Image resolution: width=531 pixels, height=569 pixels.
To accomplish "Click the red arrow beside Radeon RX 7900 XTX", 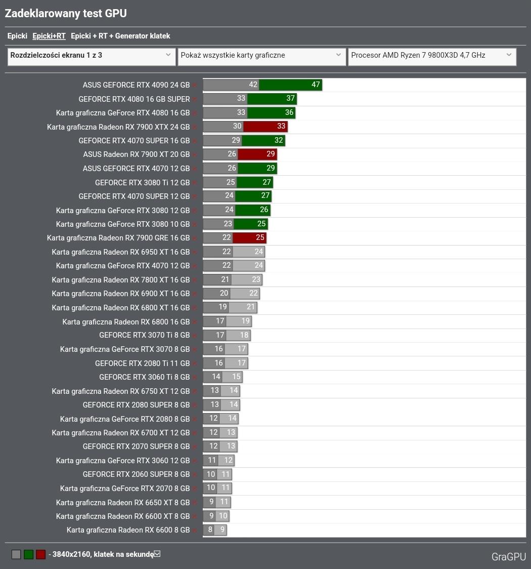I will pyautogui.click(x=195, y=128).
